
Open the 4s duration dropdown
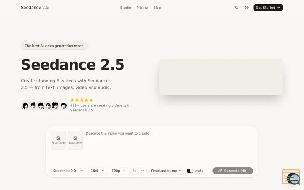click(138, 171)
